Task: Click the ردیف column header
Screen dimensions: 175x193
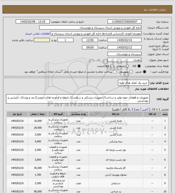Action: coord(165,114)
